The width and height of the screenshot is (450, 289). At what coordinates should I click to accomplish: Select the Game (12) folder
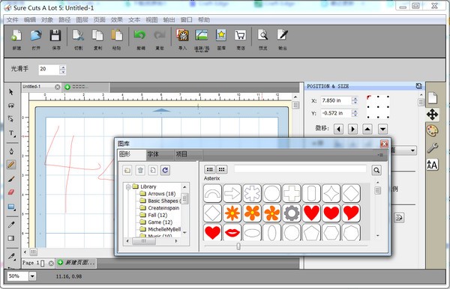coord(156,222)
